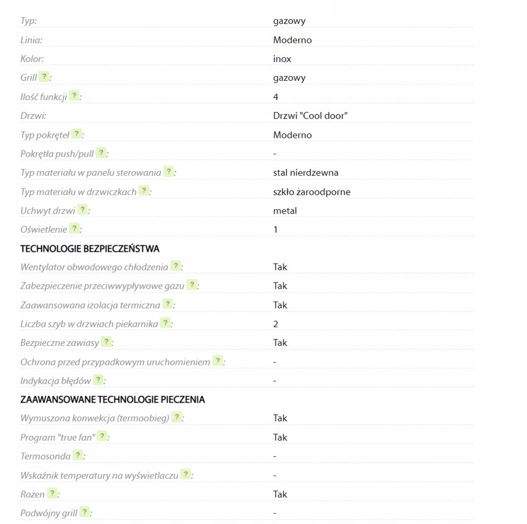Open the Termosonda help tooltip
Screen dimensions: 527x524
78,455
